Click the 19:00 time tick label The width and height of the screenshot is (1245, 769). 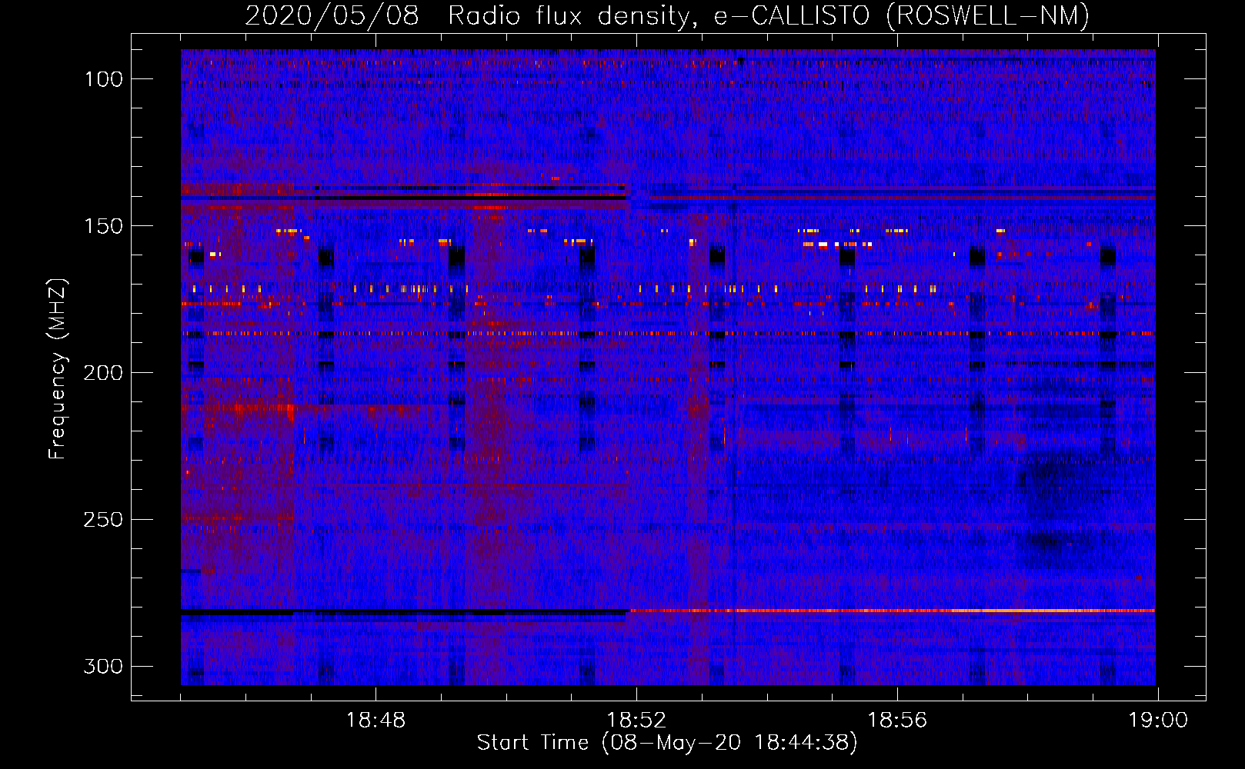1158,721
